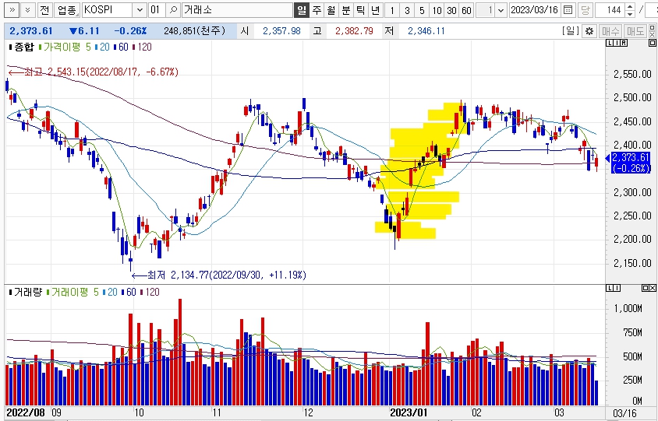Click the 당 button

point(585,10)
